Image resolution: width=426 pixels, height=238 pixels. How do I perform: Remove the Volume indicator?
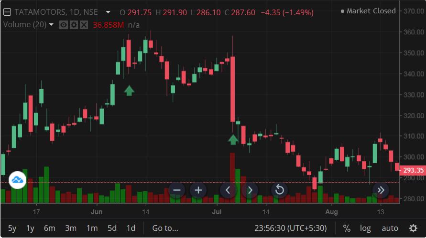click(x=84, y=25)
